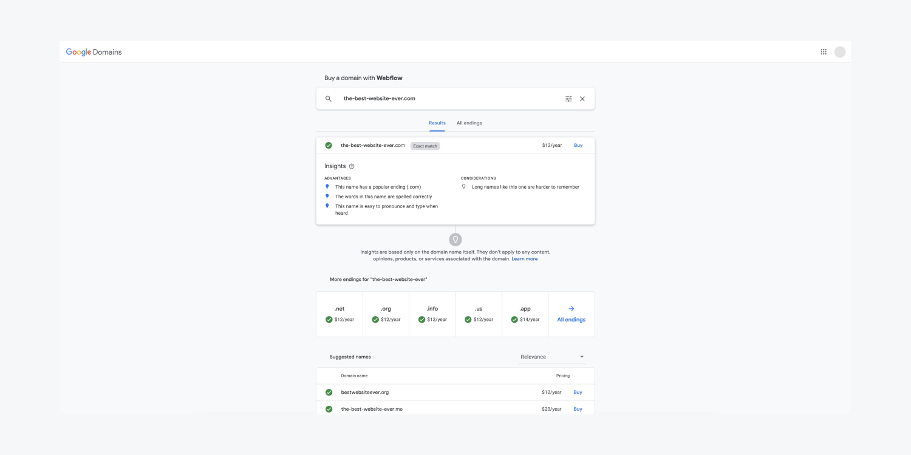Select the Results tab
Screen dimensions: 911x455
point(437,123)
